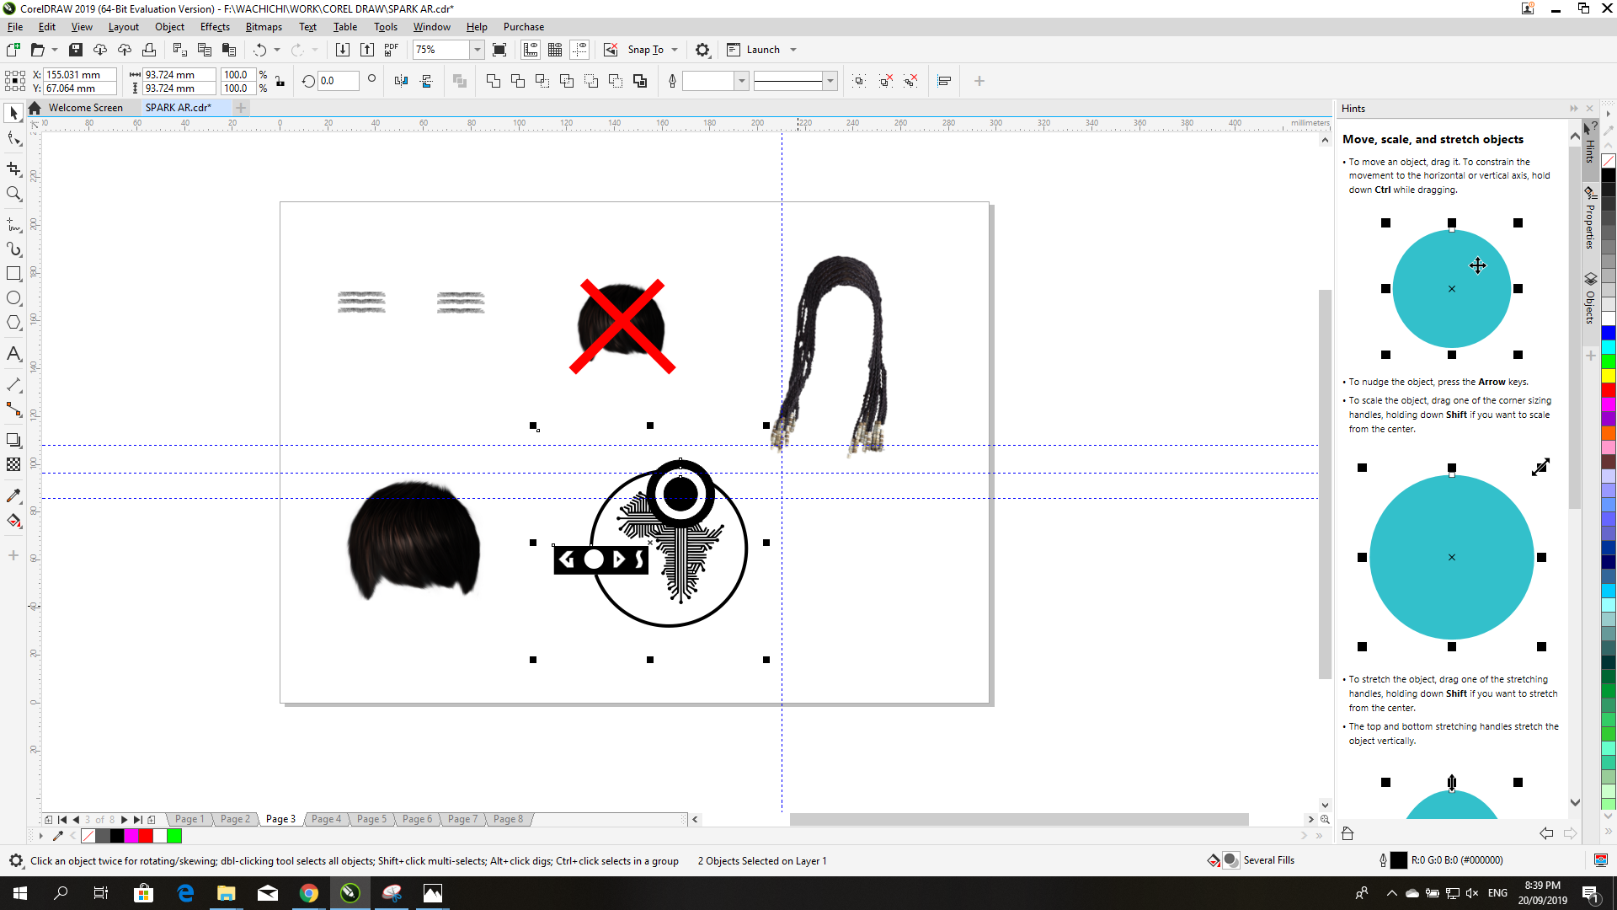Open the outline width dropdown
Screen dimensions: 1617x910
point(742,81)
